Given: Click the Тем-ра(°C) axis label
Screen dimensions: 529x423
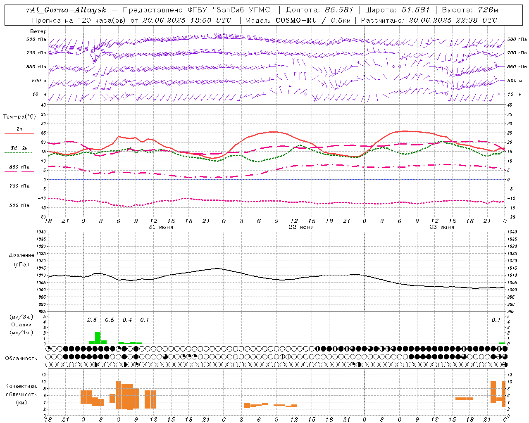Looking at the screenshot, I should [19, 117].
